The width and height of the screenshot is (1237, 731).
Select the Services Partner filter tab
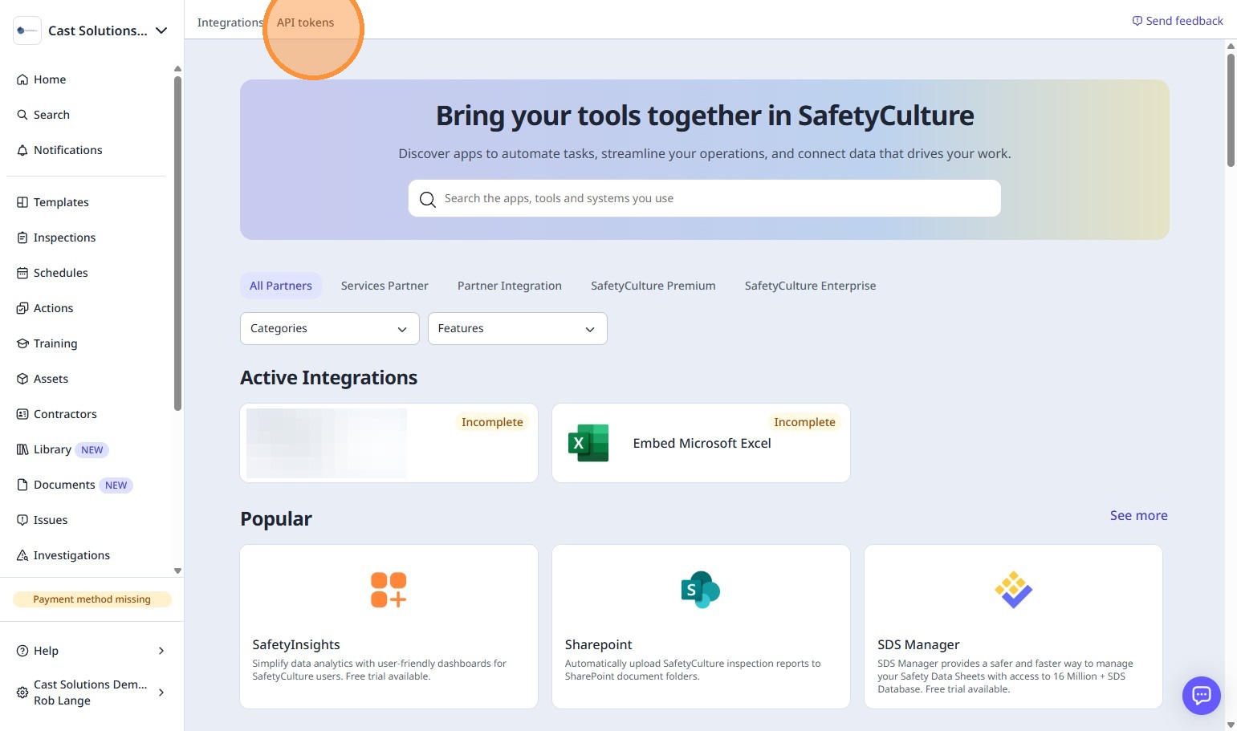point(385,286)
